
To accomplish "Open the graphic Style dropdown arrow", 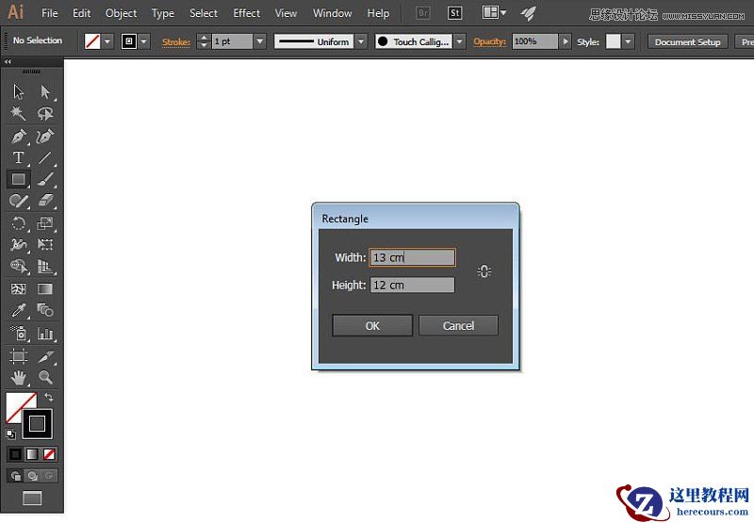I will pyautogui.click(x=628, y=41).
